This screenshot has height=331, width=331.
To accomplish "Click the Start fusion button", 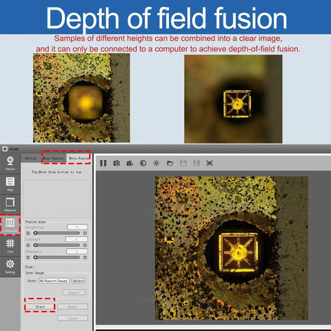I will (40, 307).
